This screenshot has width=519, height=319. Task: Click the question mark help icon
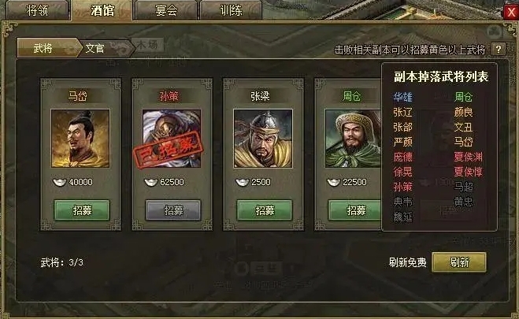[499, 50]
